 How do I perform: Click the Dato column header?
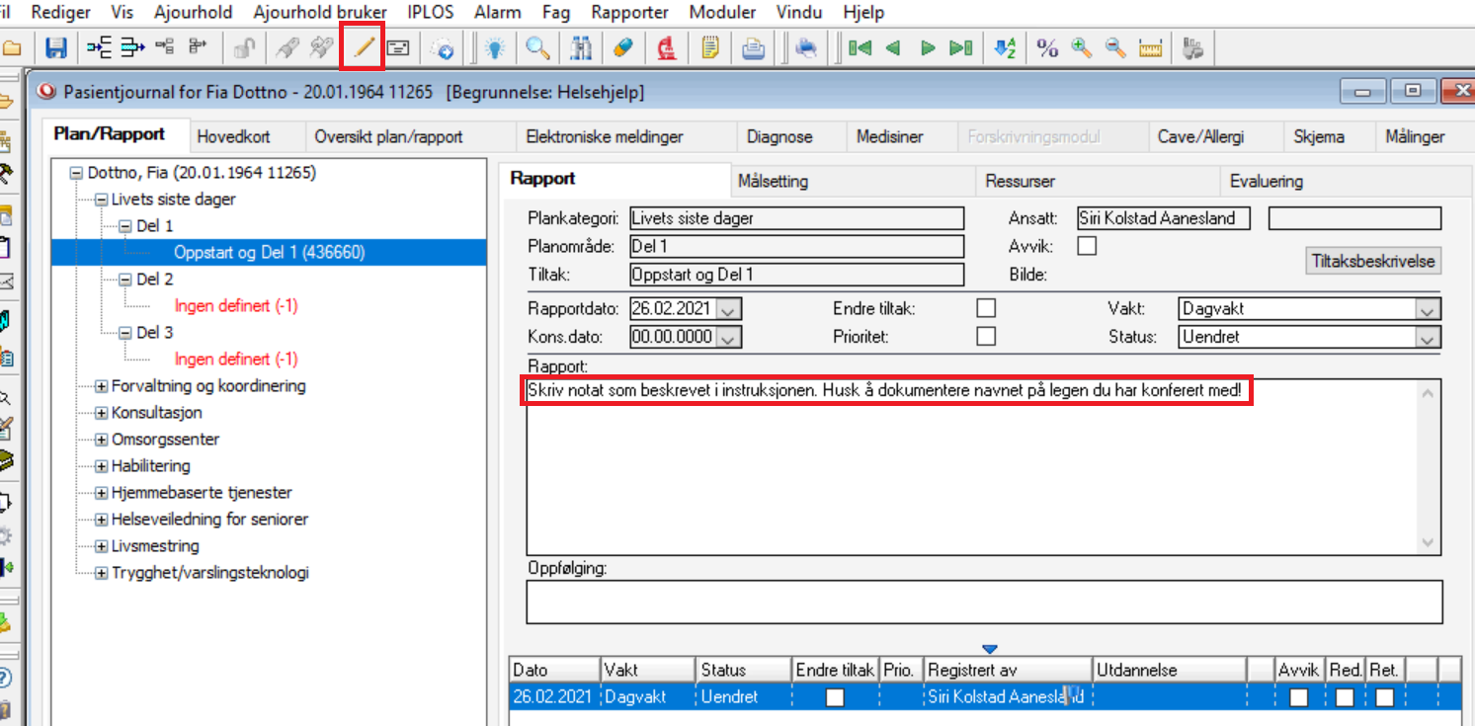pos(554,670)
